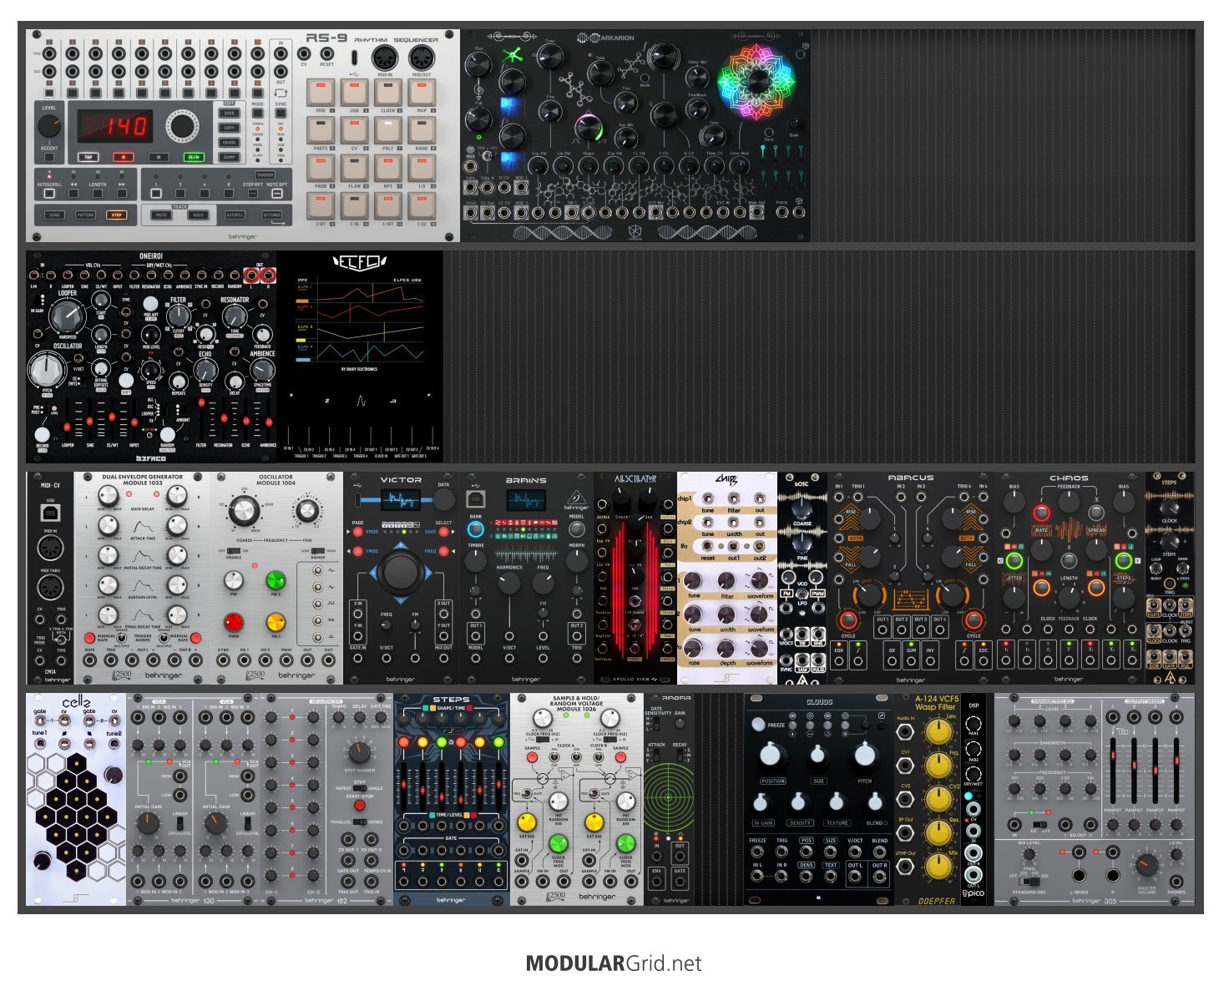Click the MIDI THRU socket on MIDI-CV
The width and height of the screenshot is (1229, 981).
[x=50, y=587]
